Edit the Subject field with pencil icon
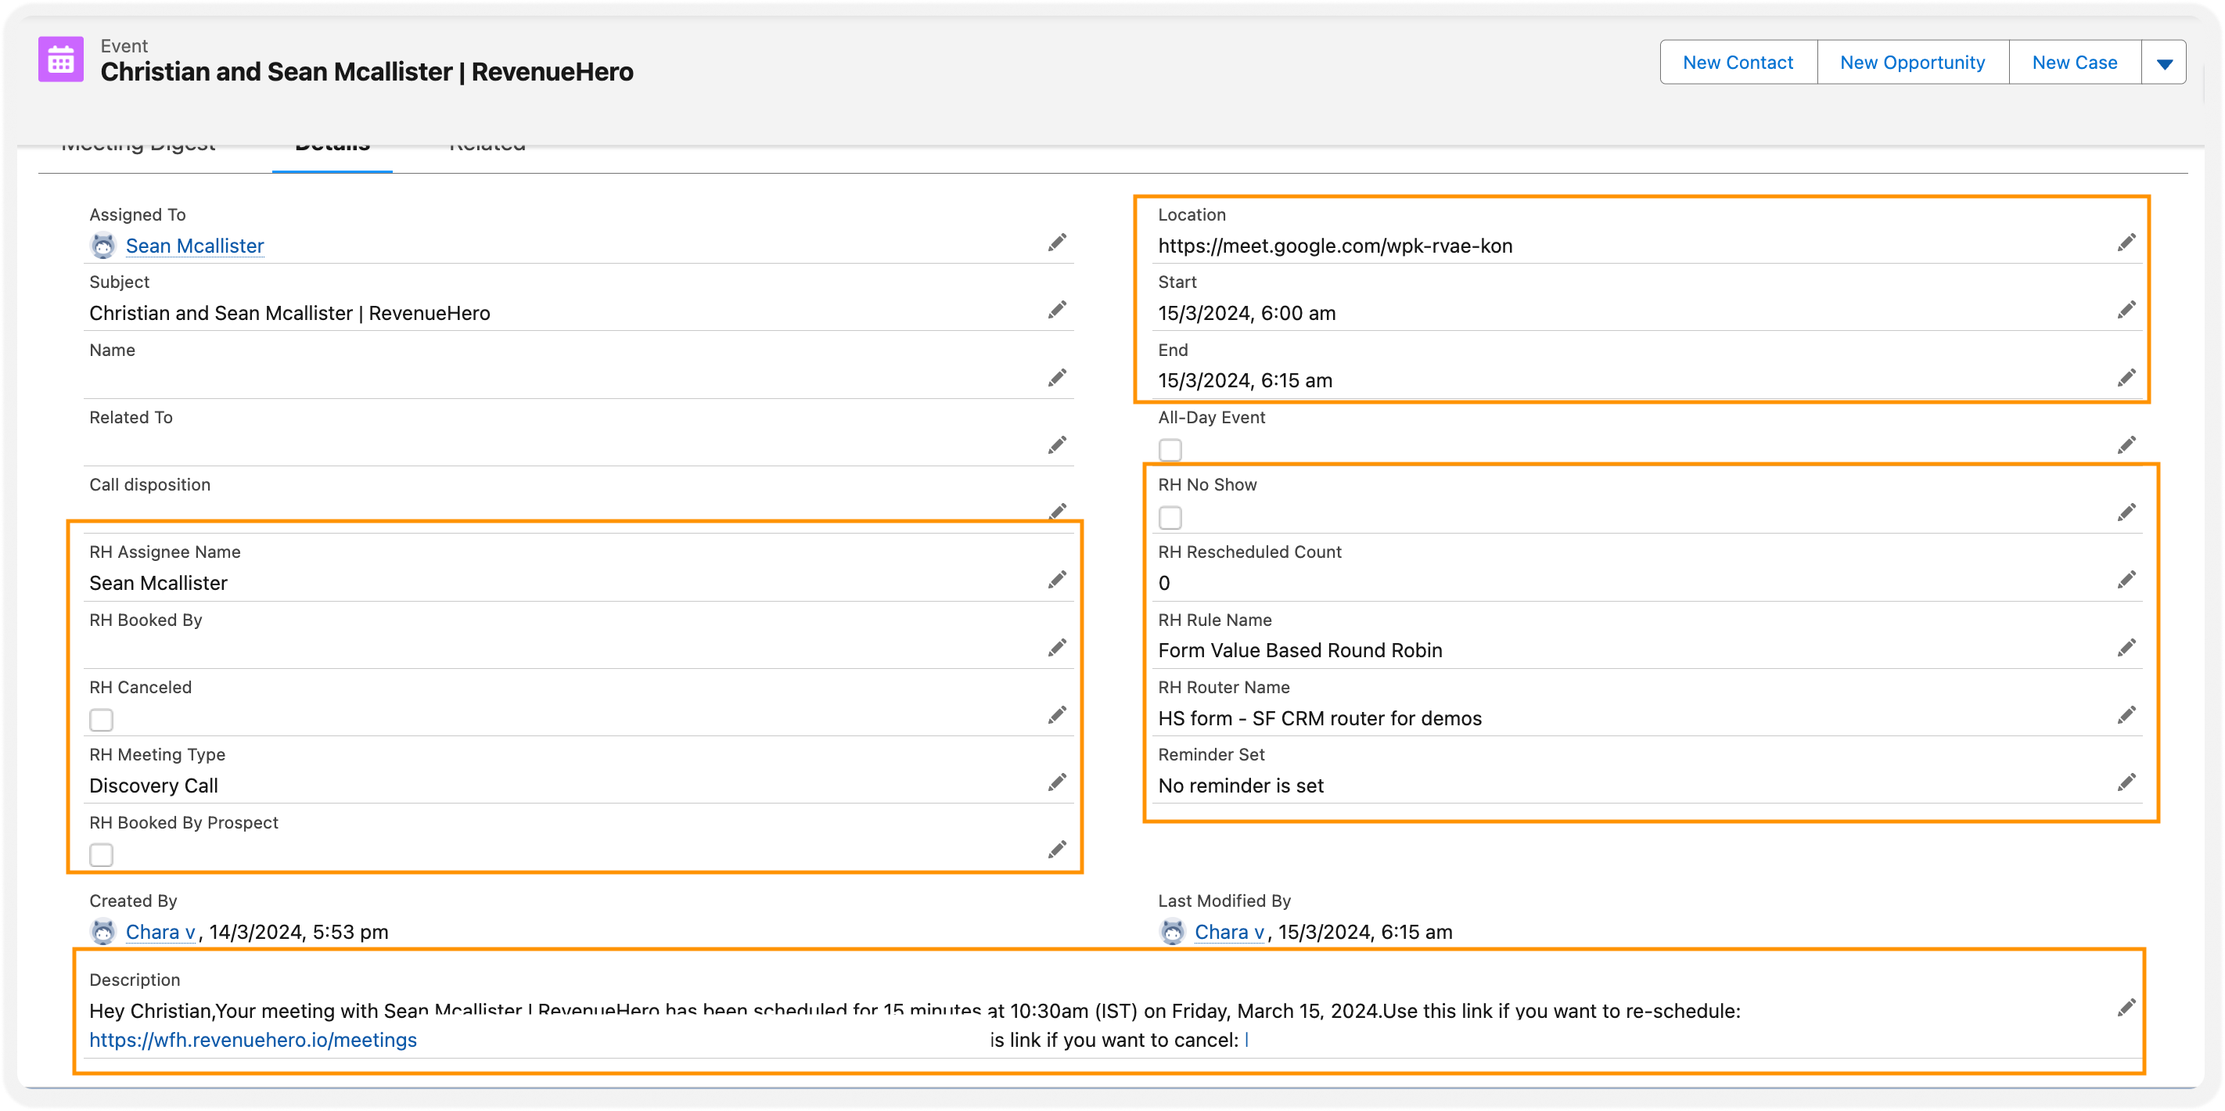This screenshot has height=1111, width=2225. click(x=1056, y=310)
